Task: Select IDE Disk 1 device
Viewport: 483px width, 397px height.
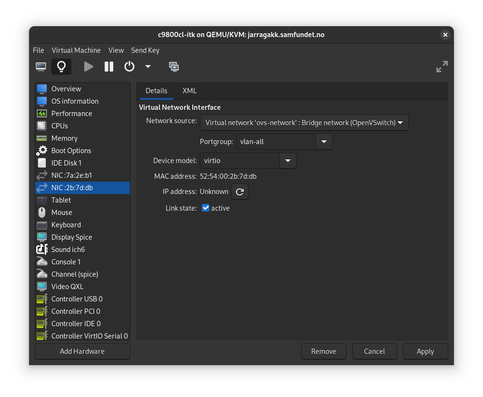Action: (82, 163)
